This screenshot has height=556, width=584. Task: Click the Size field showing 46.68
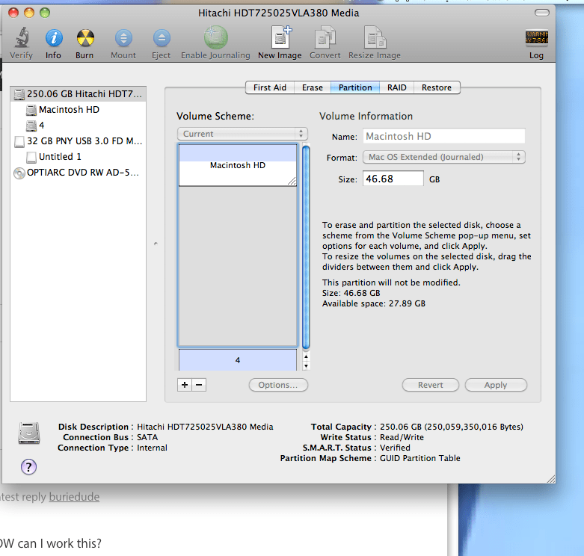pos(393,179)
